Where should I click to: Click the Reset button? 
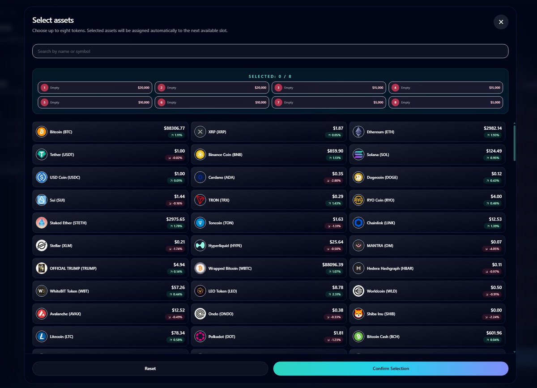[x=150, y=369]
